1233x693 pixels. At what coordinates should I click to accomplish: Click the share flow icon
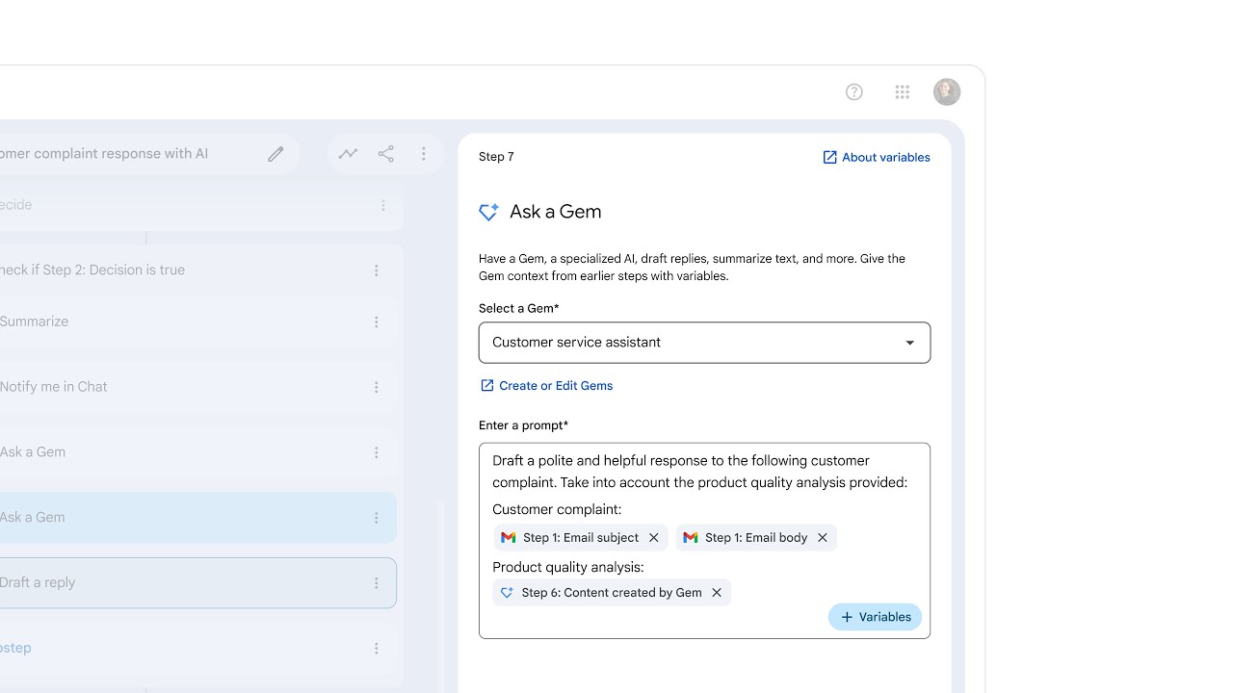386,154
